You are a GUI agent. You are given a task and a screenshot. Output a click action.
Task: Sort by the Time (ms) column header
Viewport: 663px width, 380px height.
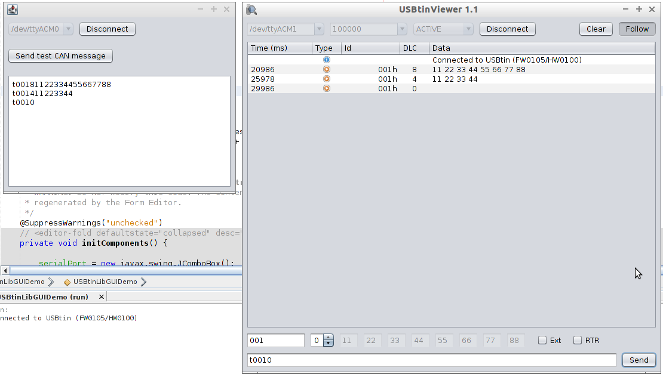tap(280, 48)
